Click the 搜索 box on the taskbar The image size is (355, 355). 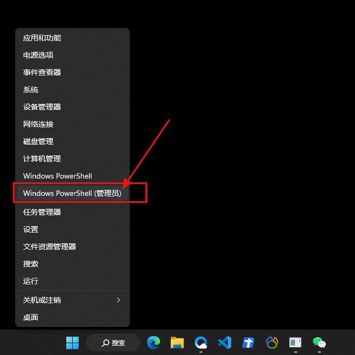[x=113, y=343]
